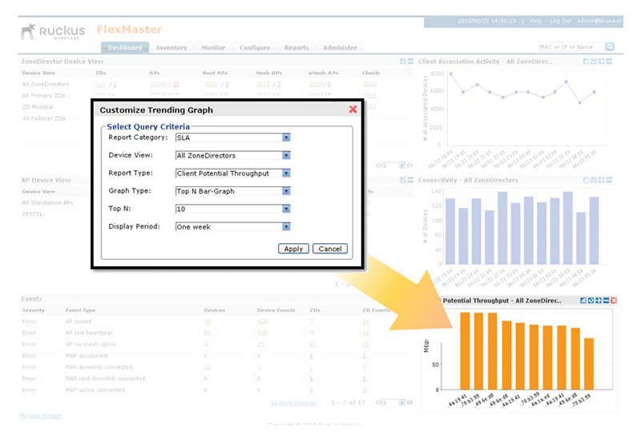This screenshot has height=439, width=641.
Task: Select the All Failover ZDs row
Action: coord(44,118)
